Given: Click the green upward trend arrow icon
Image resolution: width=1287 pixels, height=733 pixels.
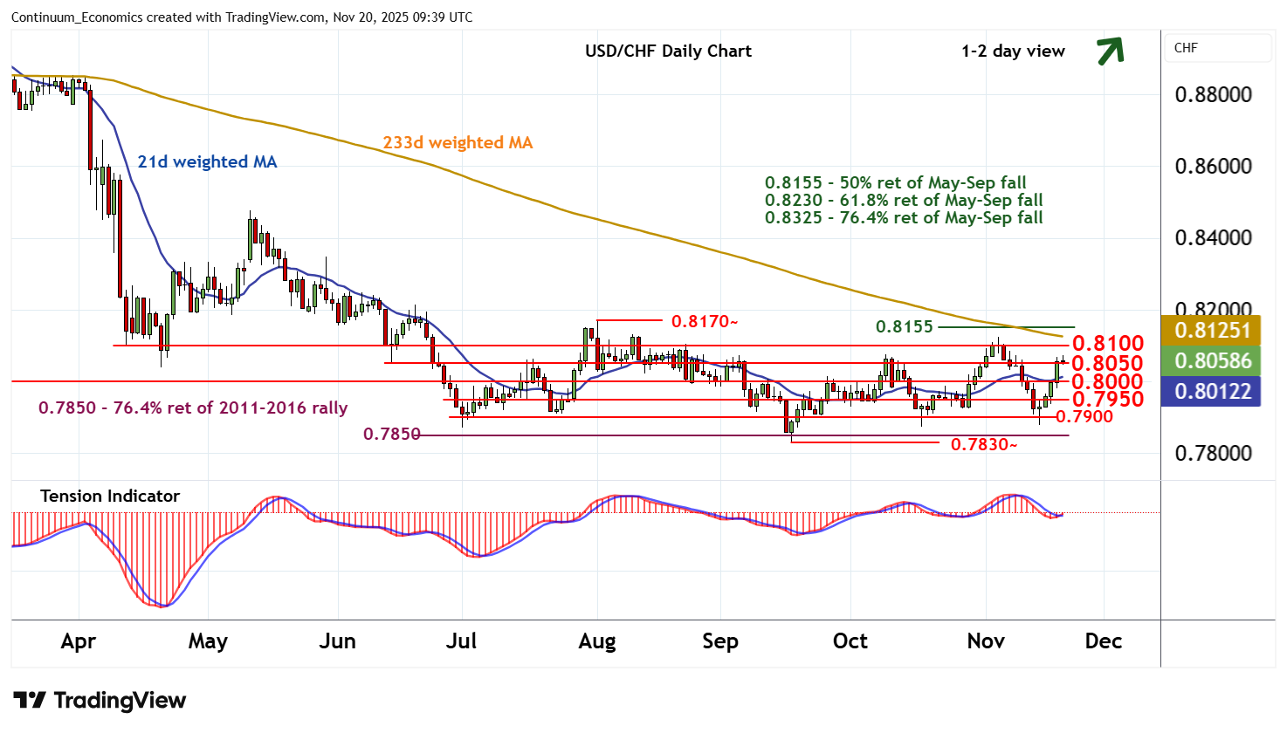Looking at the screenshot, I should tap(1110, 51).
